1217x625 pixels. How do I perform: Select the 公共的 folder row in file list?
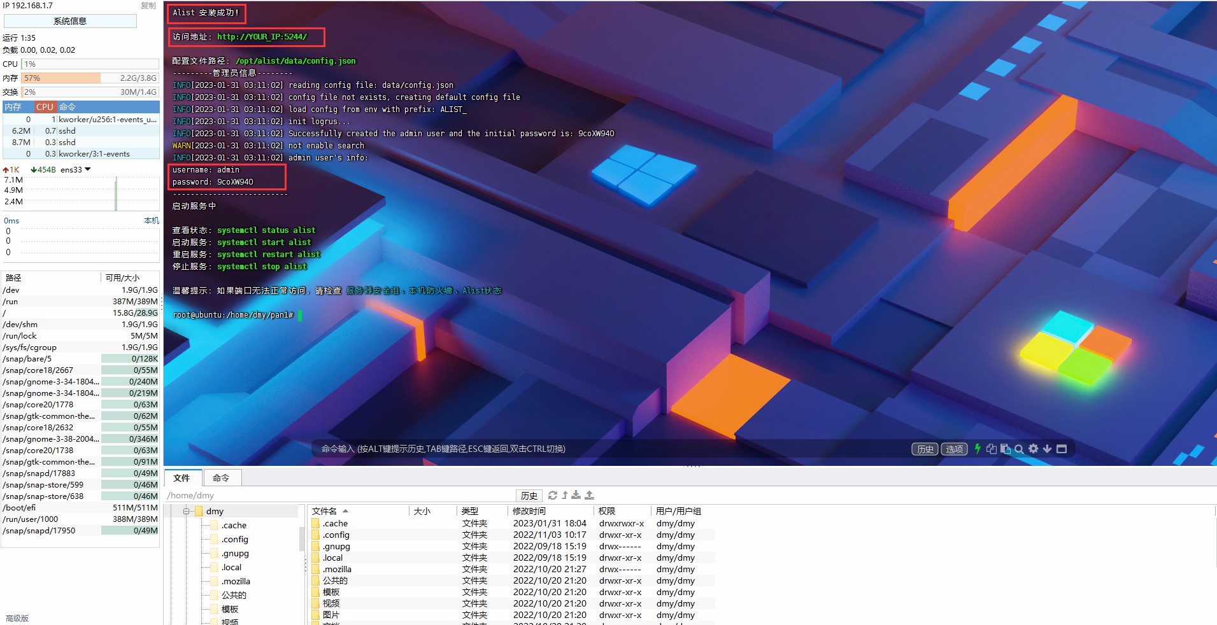(x=512, y=580)
